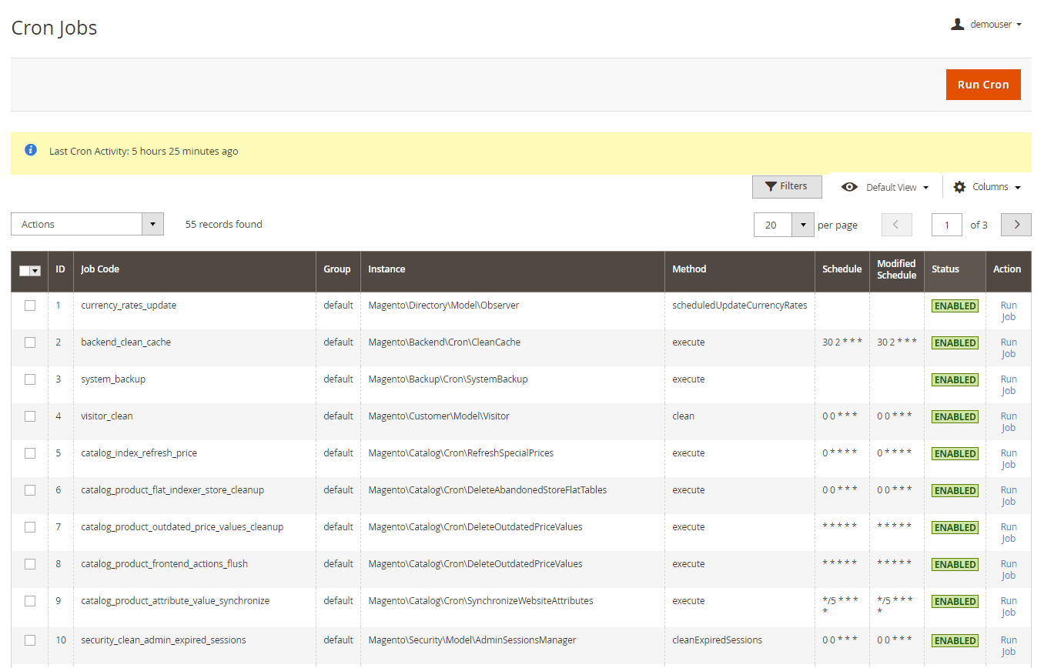
Task: Click the eye icon for Default View
Action: (x=849, y=187)
